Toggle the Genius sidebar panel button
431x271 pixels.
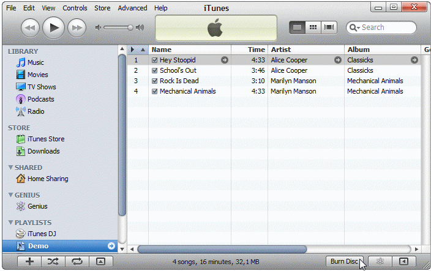(x=403, y=261)
